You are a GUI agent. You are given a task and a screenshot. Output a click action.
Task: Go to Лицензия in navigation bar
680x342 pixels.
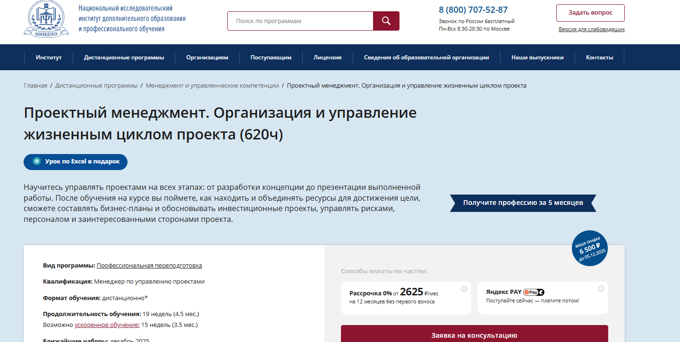(x=327, y=57)
